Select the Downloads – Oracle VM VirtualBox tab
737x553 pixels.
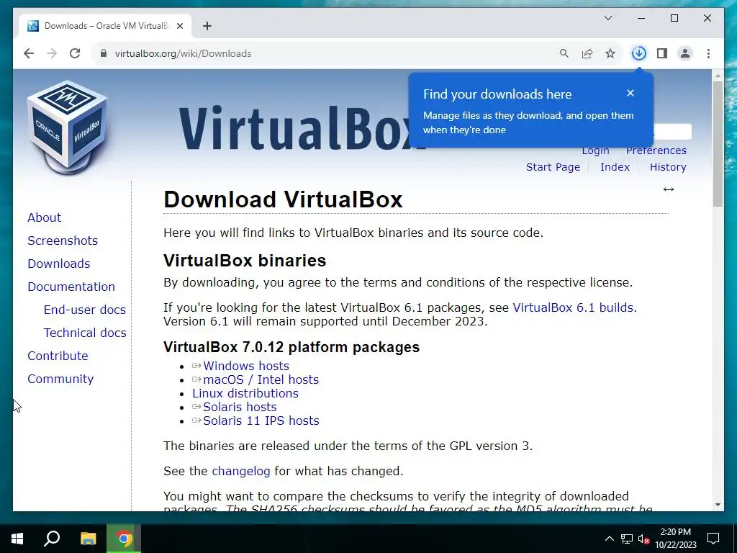(105, 26)
